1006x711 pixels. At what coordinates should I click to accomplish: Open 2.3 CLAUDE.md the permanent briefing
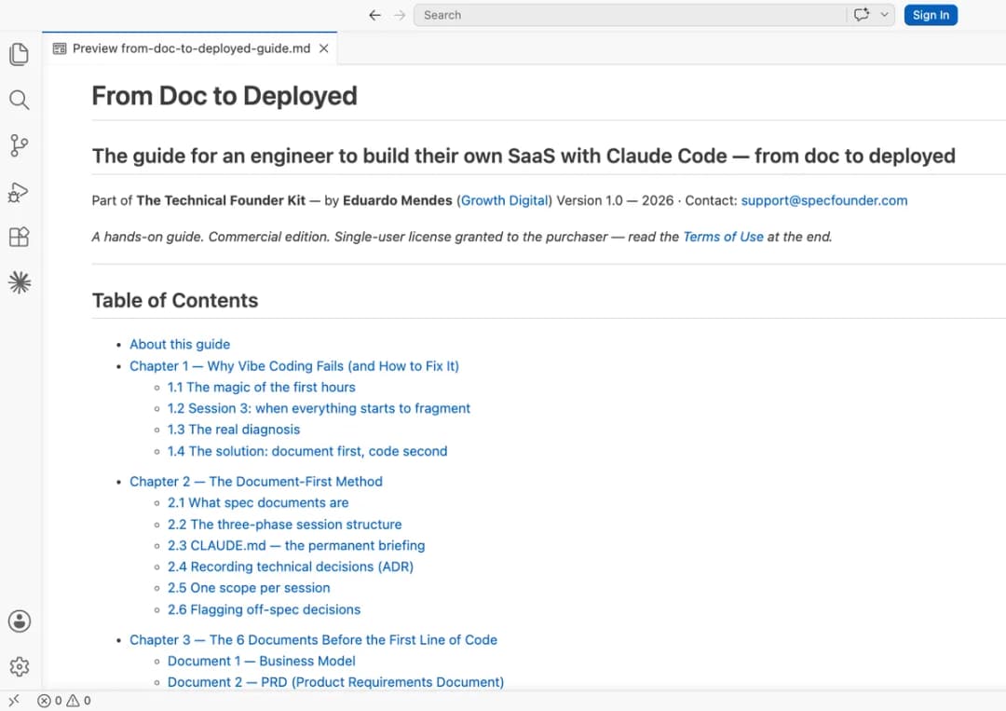[296, 546]
